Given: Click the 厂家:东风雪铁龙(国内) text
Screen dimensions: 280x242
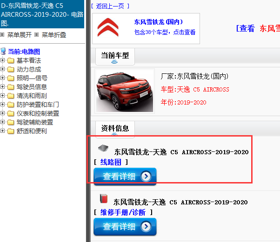Looking at the screenshot, I should coord(194,76).
